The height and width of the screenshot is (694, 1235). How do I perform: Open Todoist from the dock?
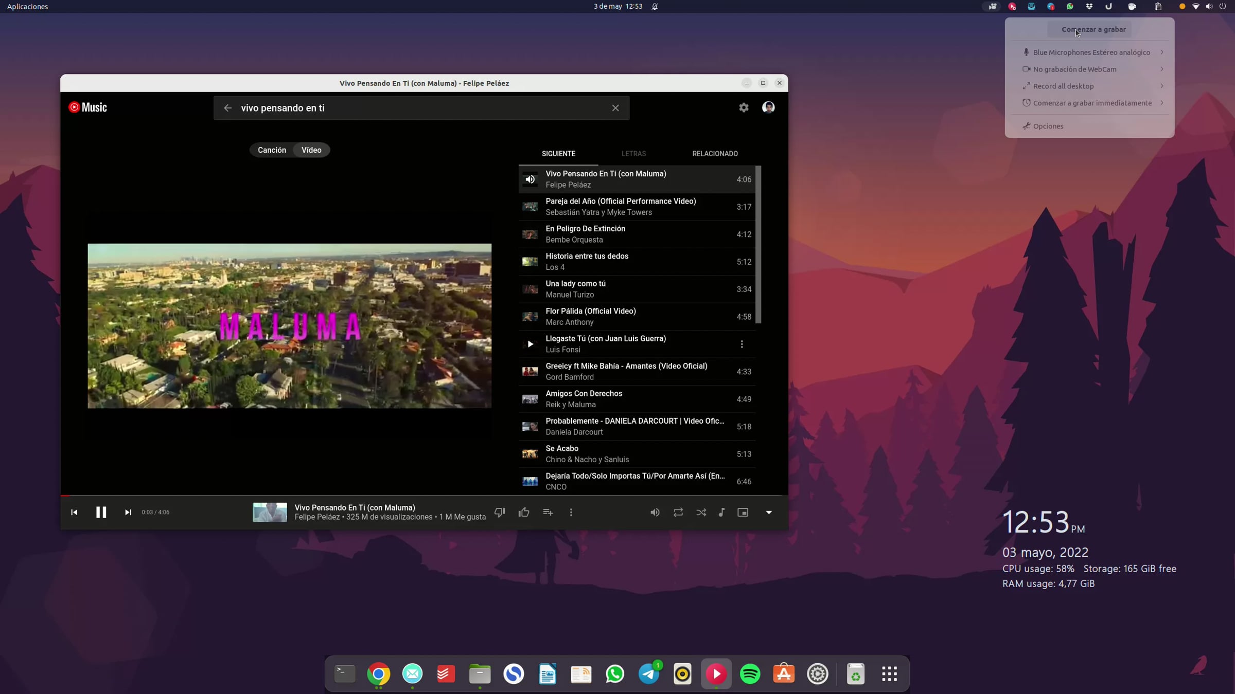pyautogui.click(x=446, y=674)
